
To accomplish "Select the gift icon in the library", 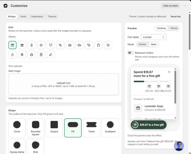I will click(12, 45).
